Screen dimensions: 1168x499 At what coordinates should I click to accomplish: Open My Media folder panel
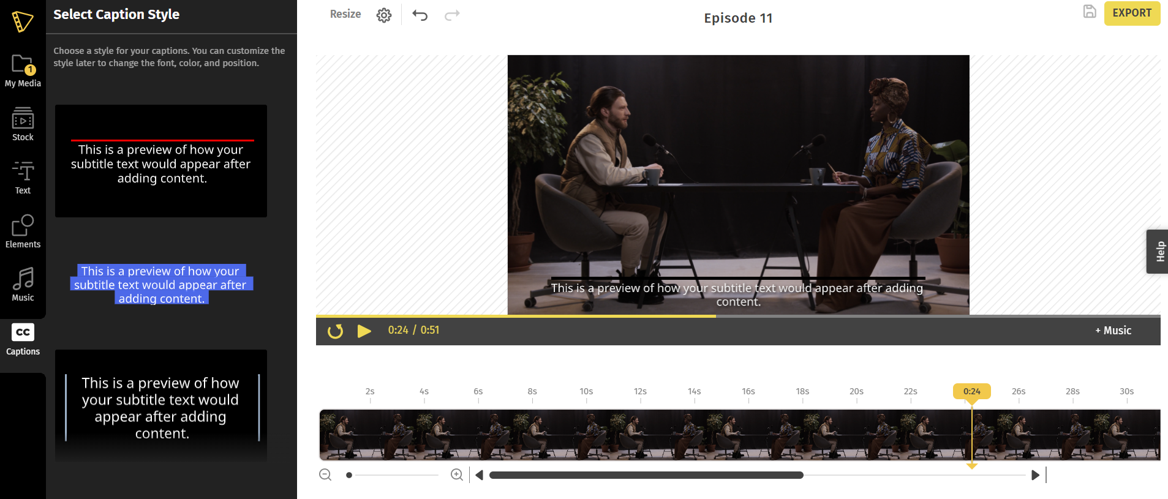pos(23,70)
